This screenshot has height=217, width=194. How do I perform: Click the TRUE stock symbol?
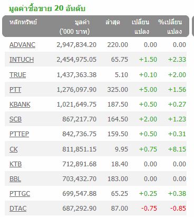point(18,75)
